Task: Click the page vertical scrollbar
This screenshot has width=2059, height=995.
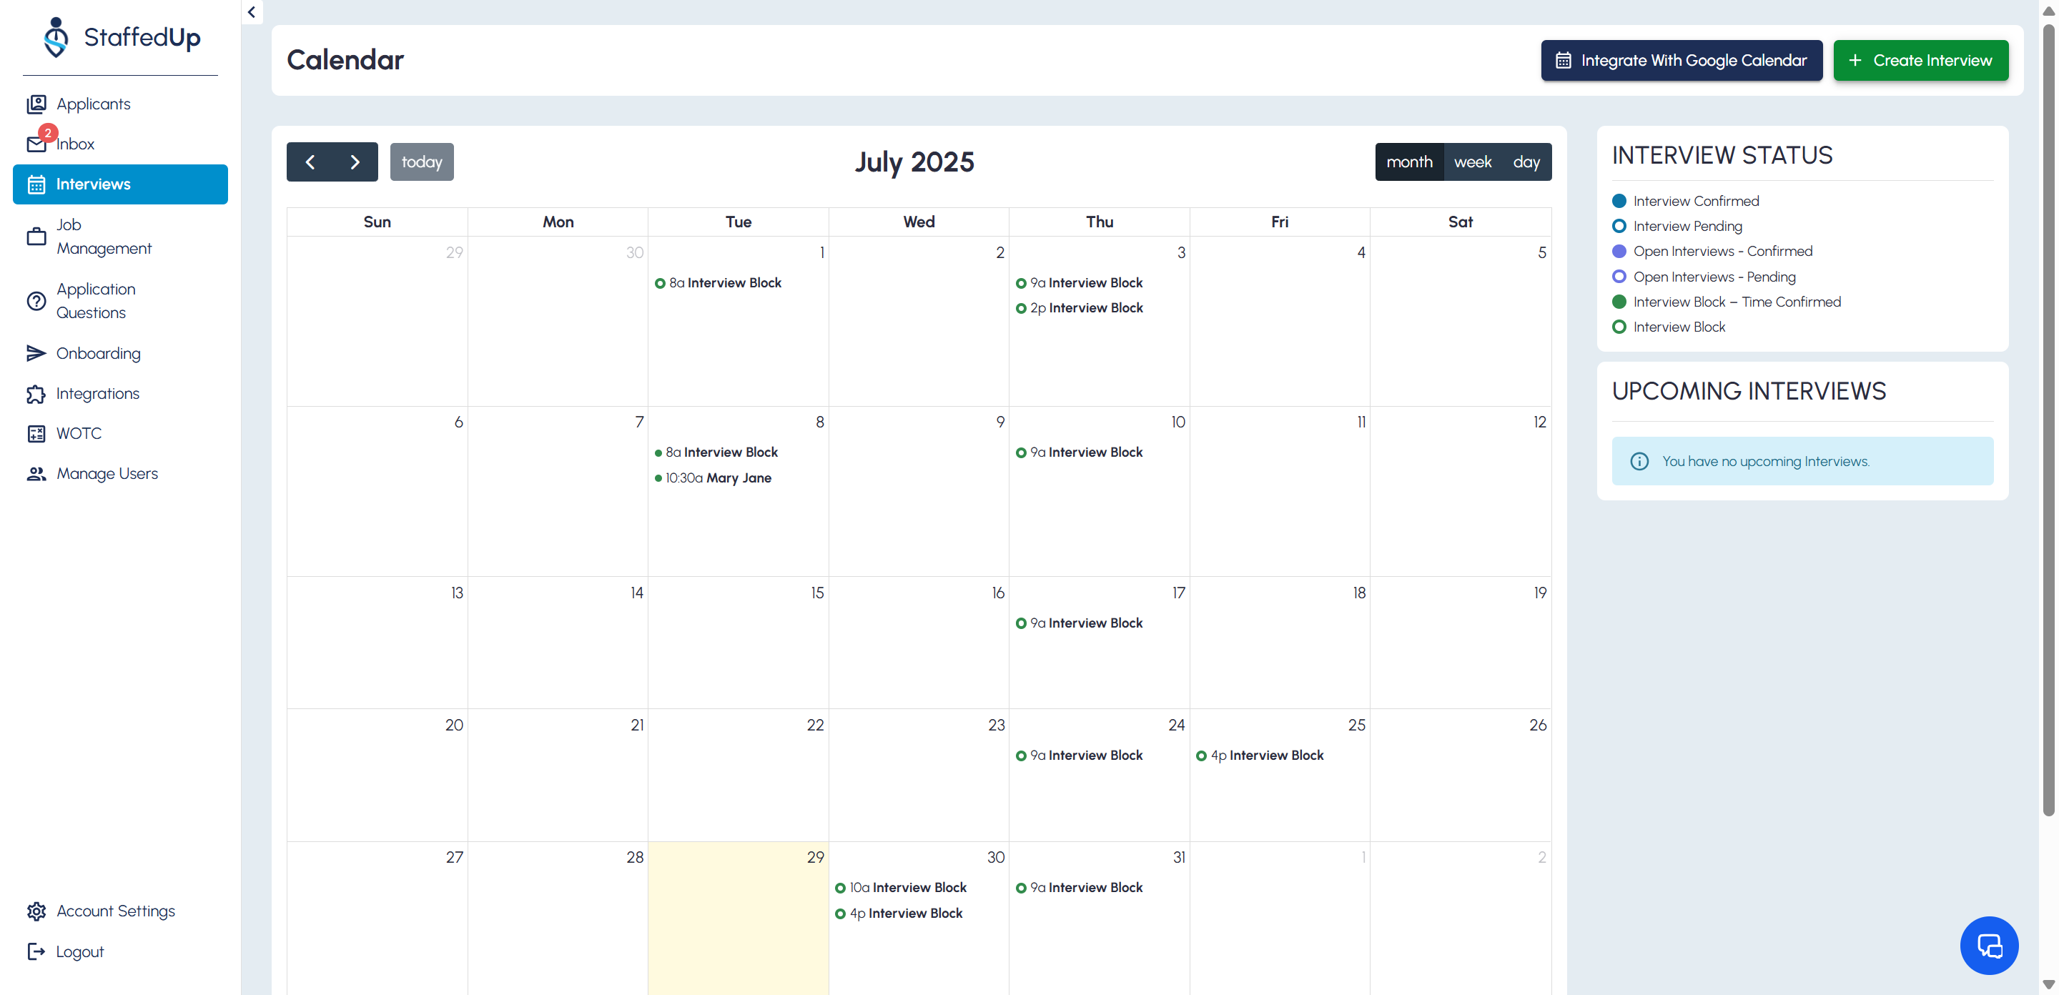Action: [x=2048, y=415]
